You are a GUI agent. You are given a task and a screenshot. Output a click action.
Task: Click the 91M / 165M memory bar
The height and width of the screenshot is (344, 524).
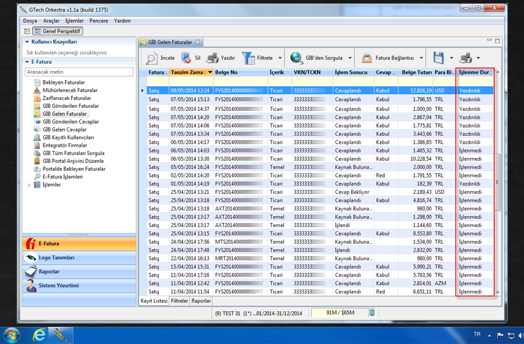(340, 313)
